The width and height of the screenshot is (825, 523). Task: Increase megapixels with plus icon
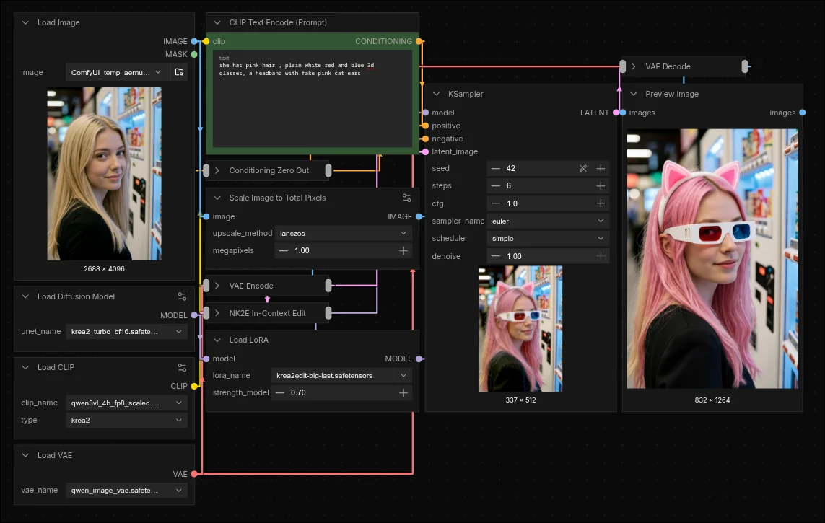tap(403, 251)
